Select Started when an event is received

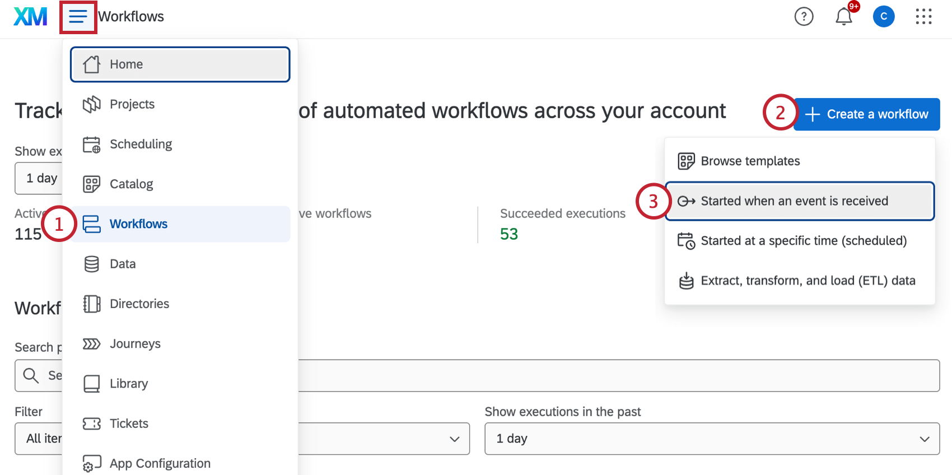[794, 201]
